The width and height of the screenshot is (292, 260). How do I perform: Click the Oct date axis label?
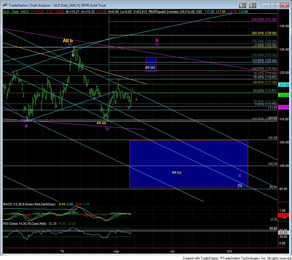click(229, 251)
